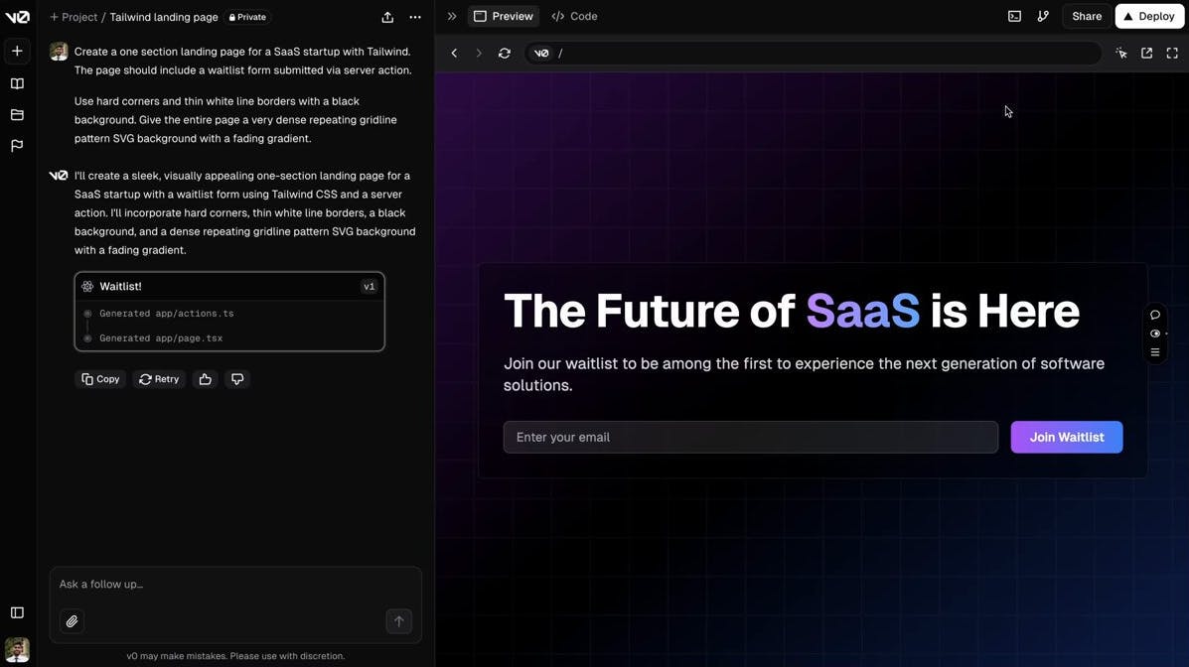Viewport: 1189px width, 667px height.
Task: Collapse the chat panel with double chevron
Action: (452, 17)
